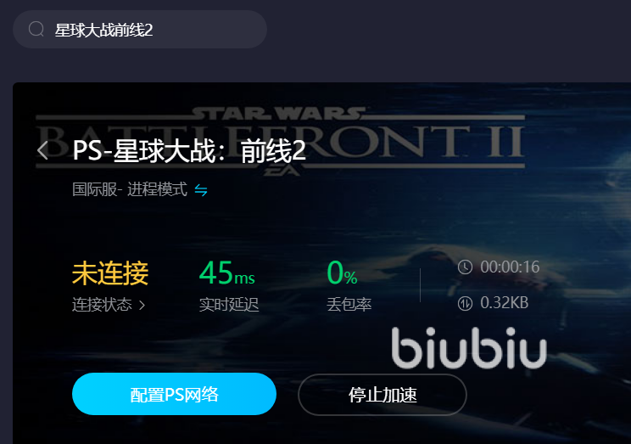Click the traffic up-down arrows icon

point(465,303)
